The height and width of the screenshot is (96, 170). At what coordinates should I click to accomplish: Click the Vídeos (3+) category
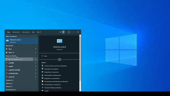click(x=9, y=83)
